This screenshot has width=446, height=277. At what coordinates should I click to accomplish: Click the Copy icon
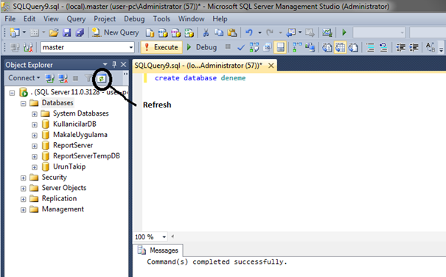pyautogui.click(x=219, y=32)
